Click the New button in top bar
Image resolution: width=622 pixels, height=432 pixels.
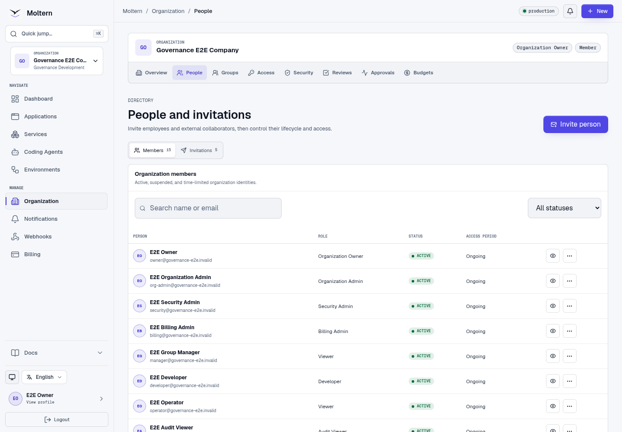click(597, 11)
